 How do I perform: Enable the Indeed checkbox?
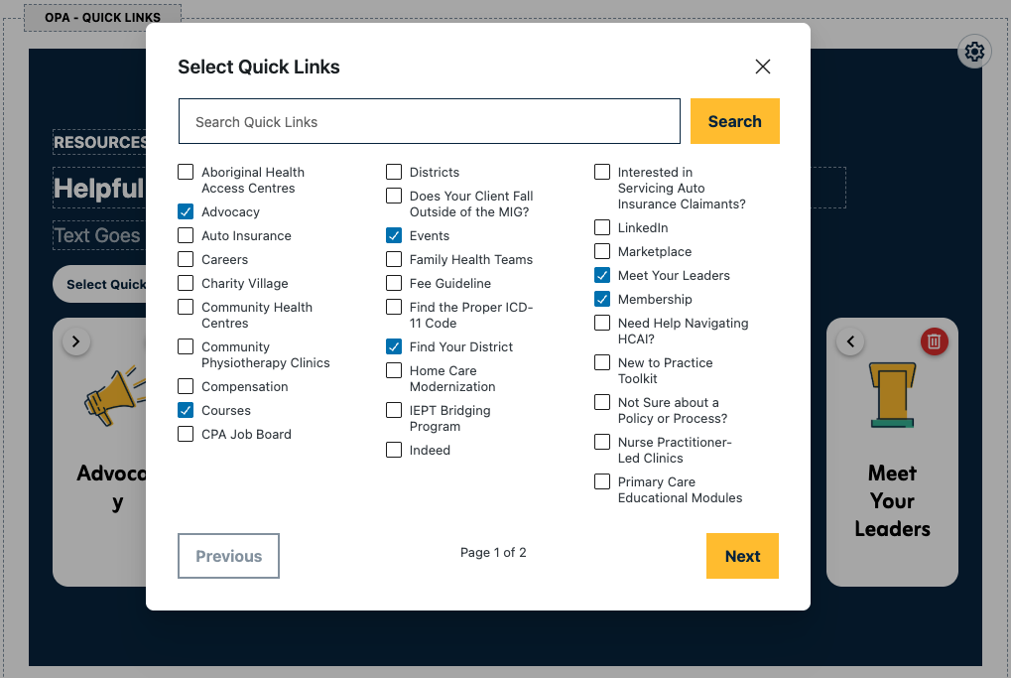point(393,450)
